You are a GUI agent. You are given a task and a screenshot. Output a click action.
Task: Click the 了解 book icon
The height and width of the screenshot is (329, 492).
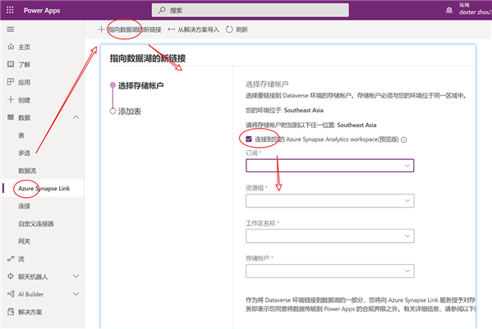(x=11, y=64)
